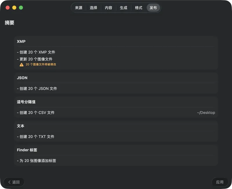Click the 文本 section header

coord(21,126)
